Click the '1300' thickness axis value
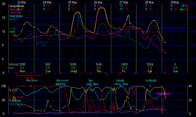Screen dimensions: 196x117 [192, 32]
